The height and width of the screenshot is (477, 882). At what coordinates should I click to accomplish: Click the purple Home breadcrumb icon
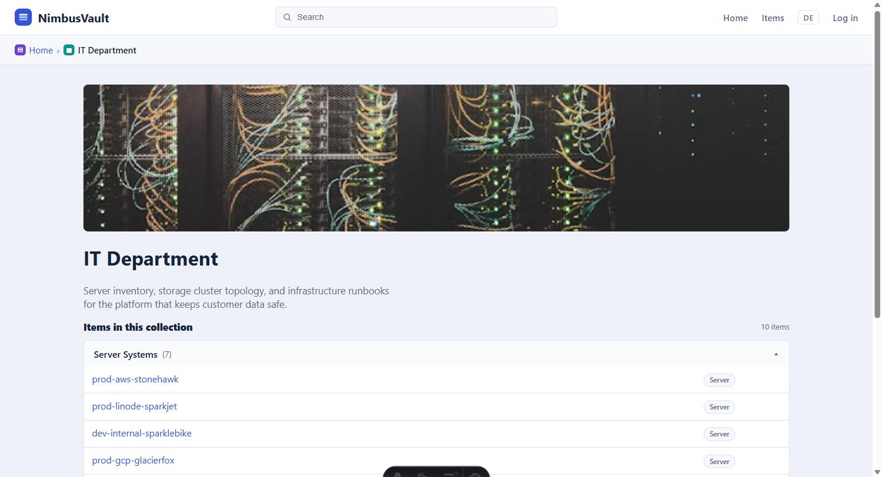pos(20,50)
